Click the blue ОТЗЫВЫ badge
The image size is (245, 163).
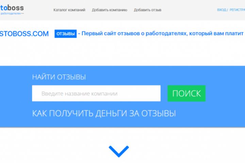[x=66, y=34]
